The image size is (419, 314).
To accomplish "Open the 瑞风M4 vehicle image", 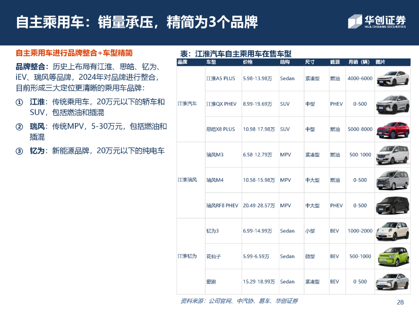I will point(393,180).
